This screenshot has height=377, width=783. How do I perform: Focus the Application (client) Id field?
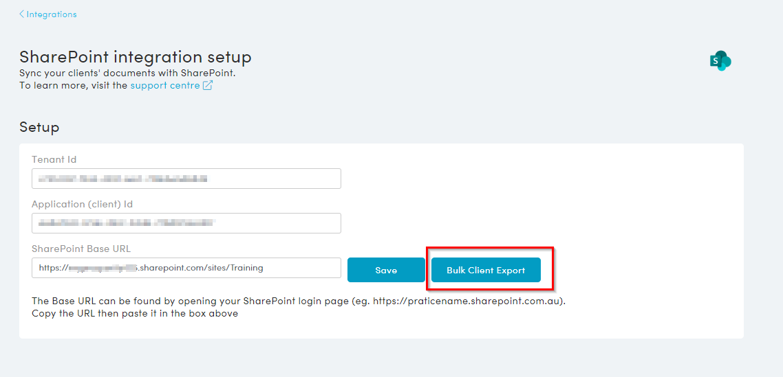pos(186,223)
